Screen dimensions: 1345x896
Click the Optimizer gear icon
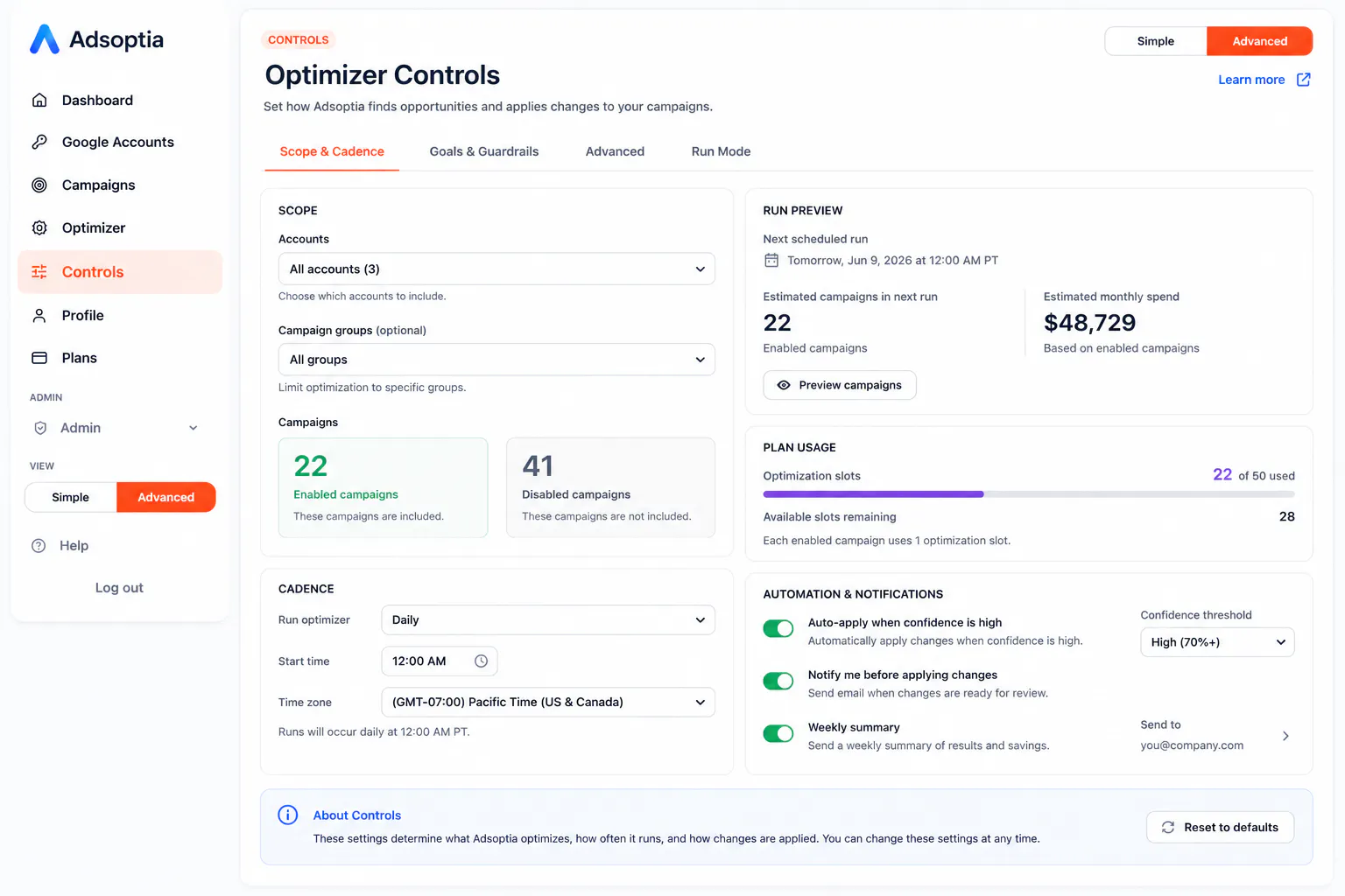[39, 227]
